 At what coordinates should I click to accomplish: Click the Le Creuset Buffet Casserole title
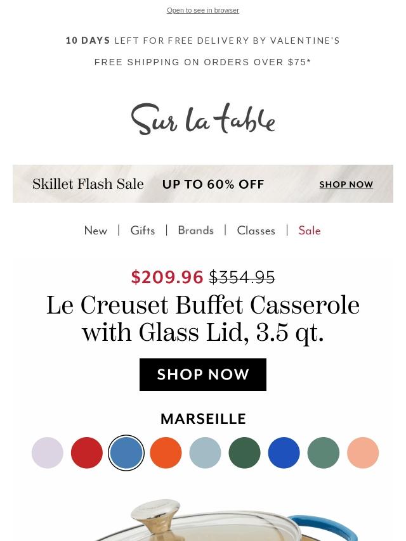(x=203, y=319)
